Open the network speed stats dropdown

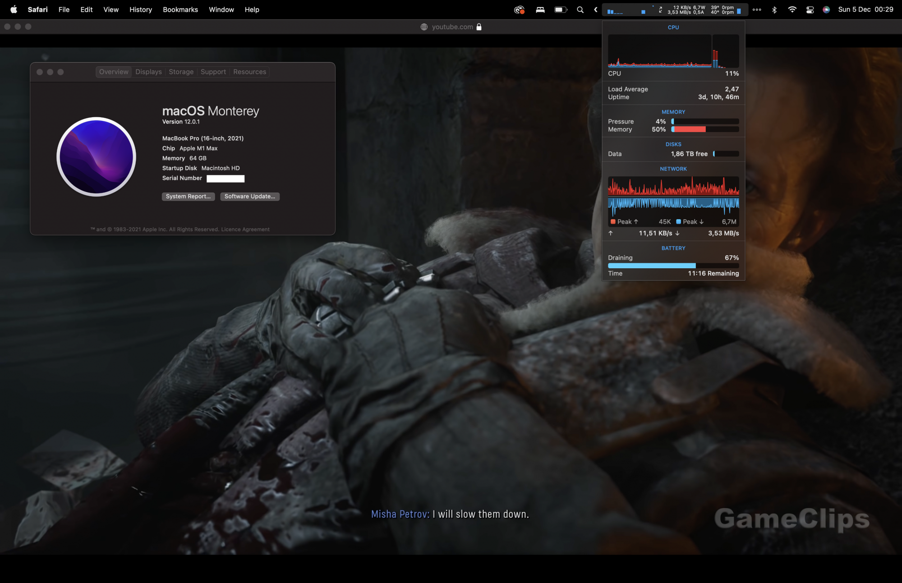pyautogui.click(x=679, y=10)
